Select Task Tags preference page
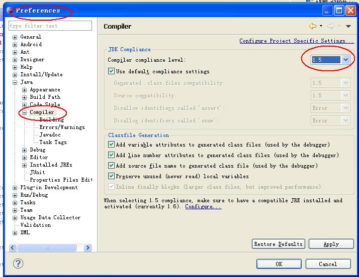 (x=53, y=142)
